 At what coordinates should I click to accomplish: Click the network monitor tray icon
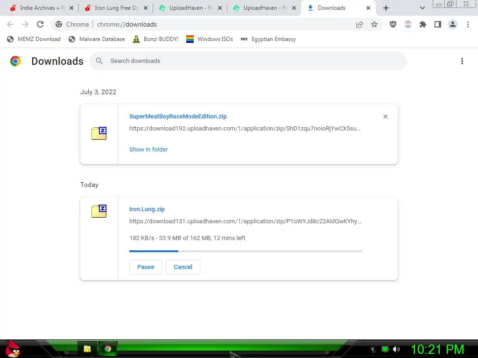click(x=385, y=349)
